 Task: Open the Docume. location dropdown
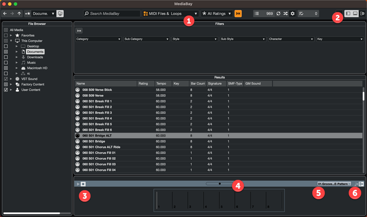tap(44, 14)
